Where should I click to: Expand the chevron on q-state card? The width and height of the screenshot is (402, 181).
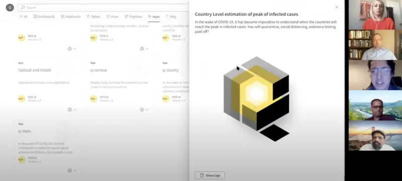[x=75, y=170]
